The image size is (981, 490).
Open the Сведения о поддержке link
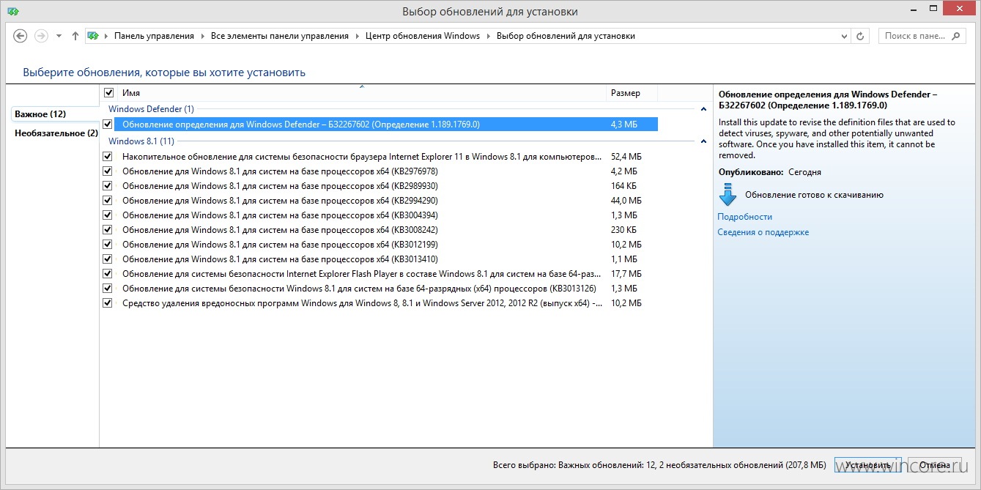[763, 232]
